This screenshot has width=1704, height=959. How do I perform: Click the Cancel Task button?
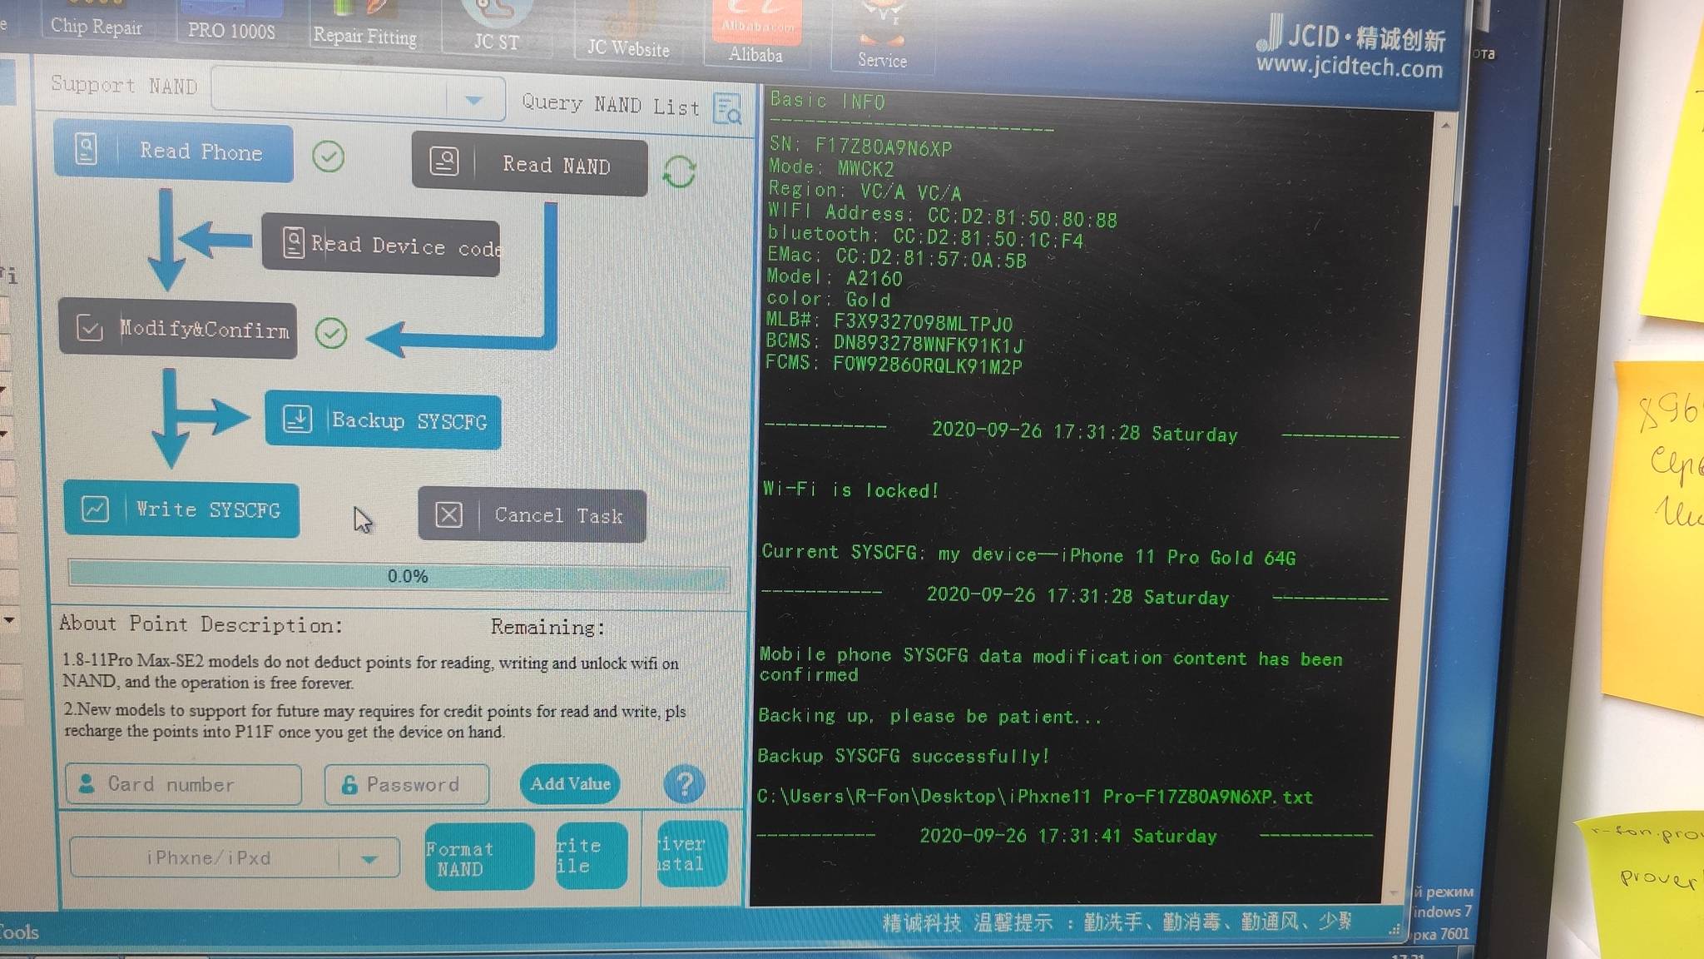click(532, 515)
